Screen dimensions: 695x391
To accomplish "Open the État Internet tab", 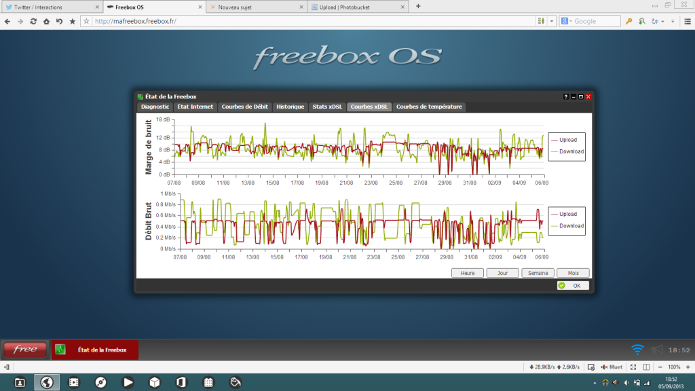I will click(195, 107).
